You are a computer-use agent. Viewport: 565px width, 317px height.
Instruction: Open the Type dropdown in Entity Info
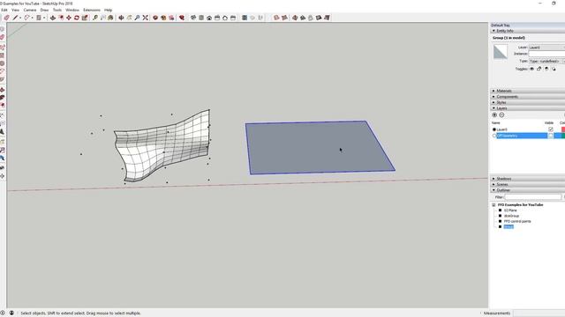point(546,61)
